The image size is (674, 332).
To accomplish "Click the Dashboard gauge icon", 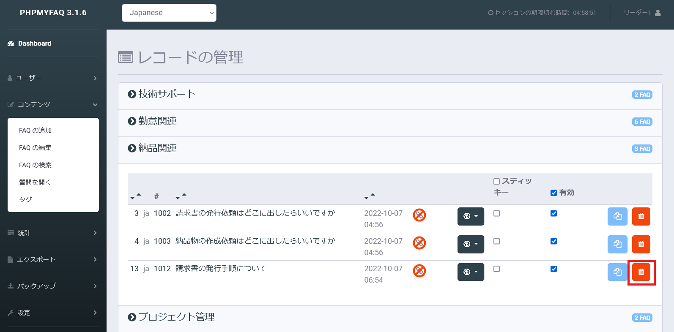I will pyautogui.click(x=11, y=44).
